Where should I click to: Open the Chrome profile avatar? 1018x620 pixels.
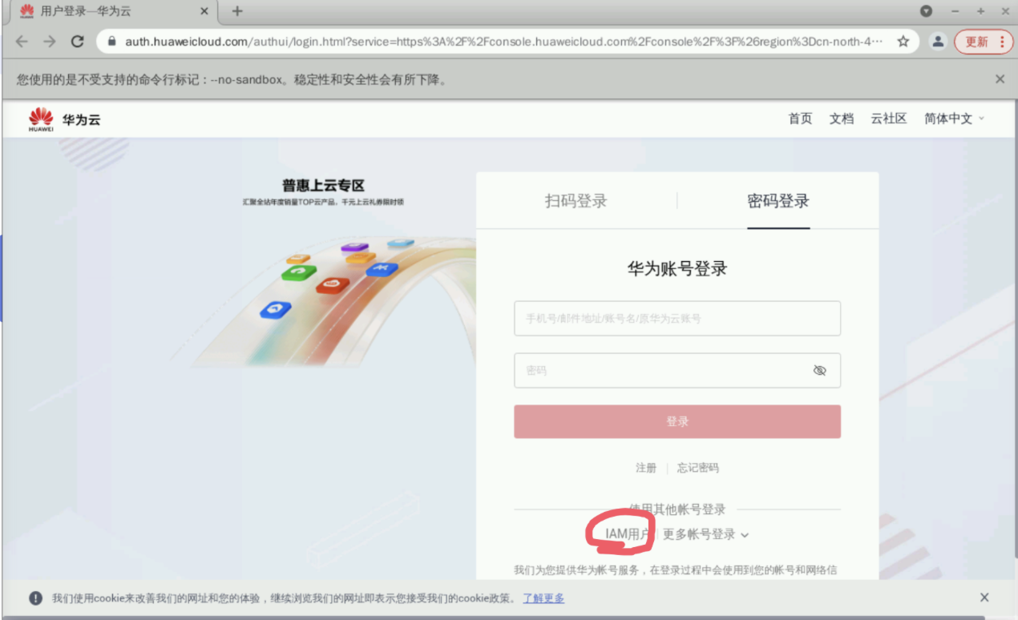938,42
